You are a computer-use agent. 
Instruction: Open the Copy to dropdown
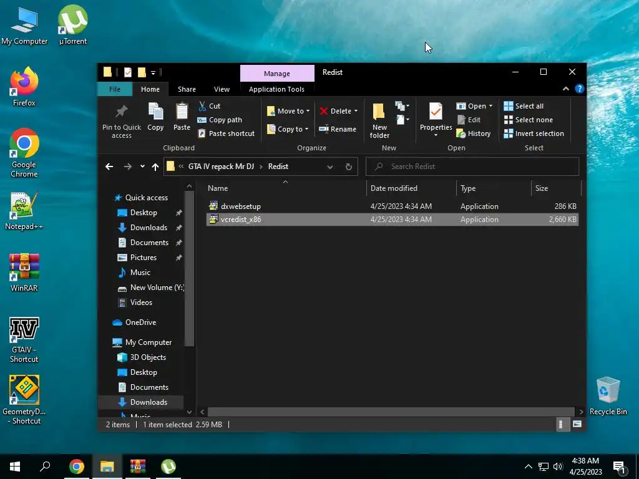pyautogui.click(x=288, y=129)
